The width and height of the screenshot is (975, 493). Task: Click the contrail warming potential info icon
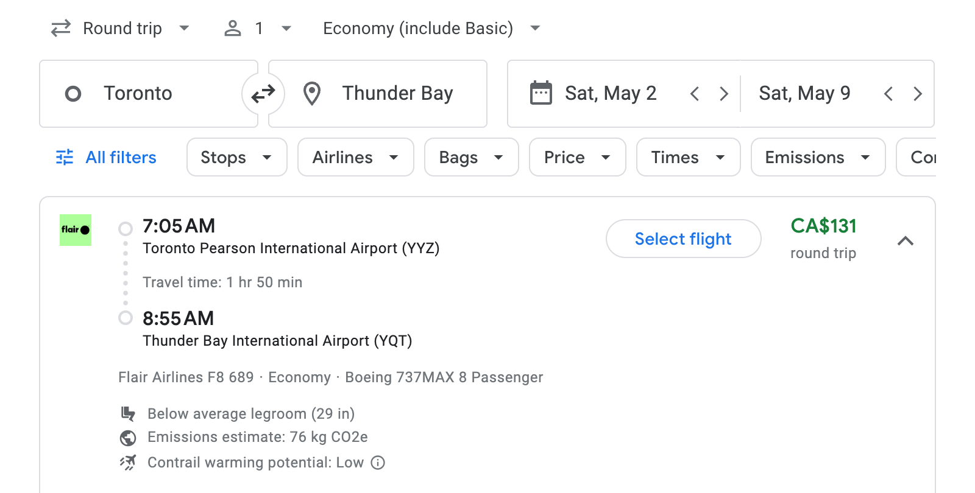[378, 463]
